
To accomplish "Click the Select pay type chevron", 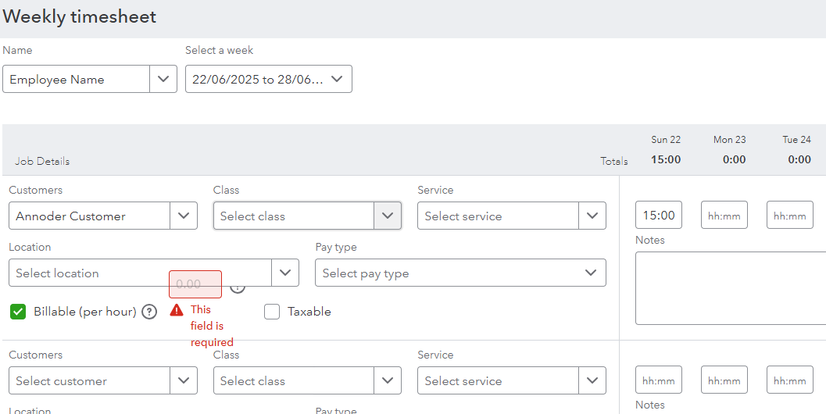I will pos(591,273).
